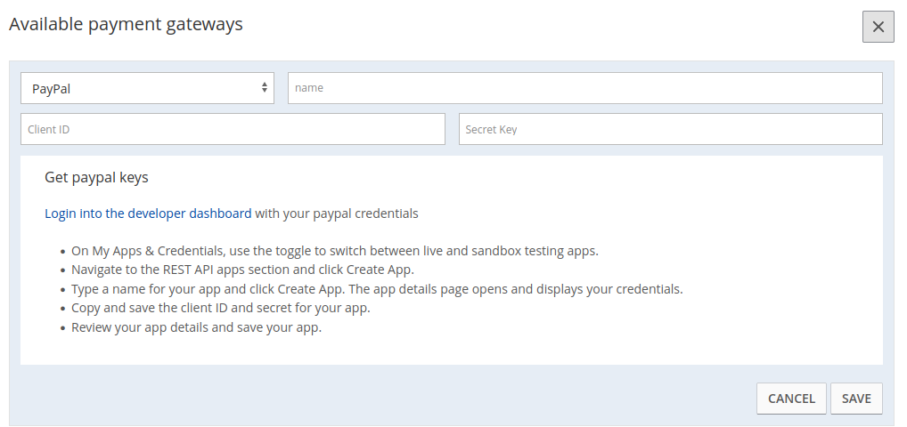The width and height of the screenshot is (907, 427).
Task: Click the 'Available payment gateways' title text
Action: 127,24
